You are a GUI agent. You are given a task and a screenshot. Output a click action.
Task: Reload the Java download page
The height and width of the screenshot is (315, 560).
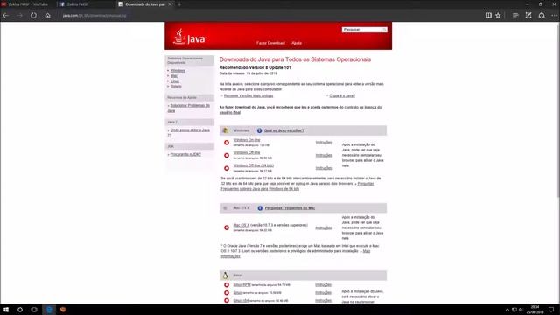point(33,16)
